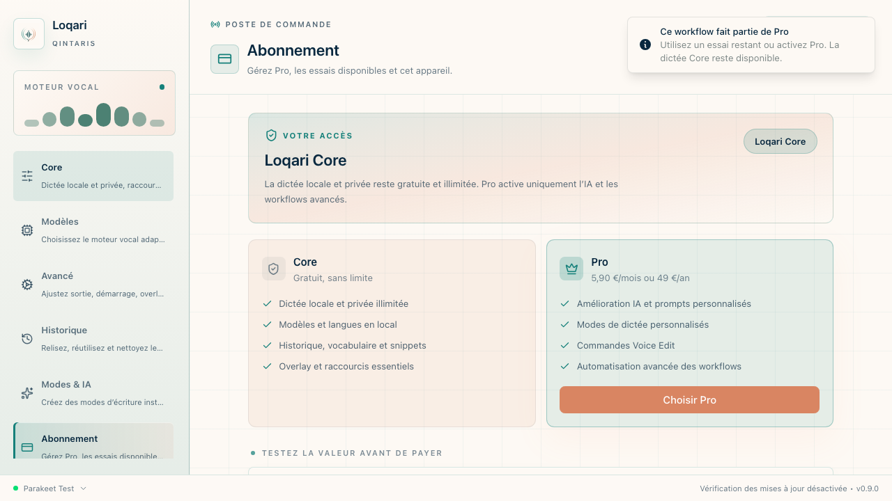Click the QINTARIS label under Loqari
The height and width of the screenshot is (501, 892).
coord(74,43)
